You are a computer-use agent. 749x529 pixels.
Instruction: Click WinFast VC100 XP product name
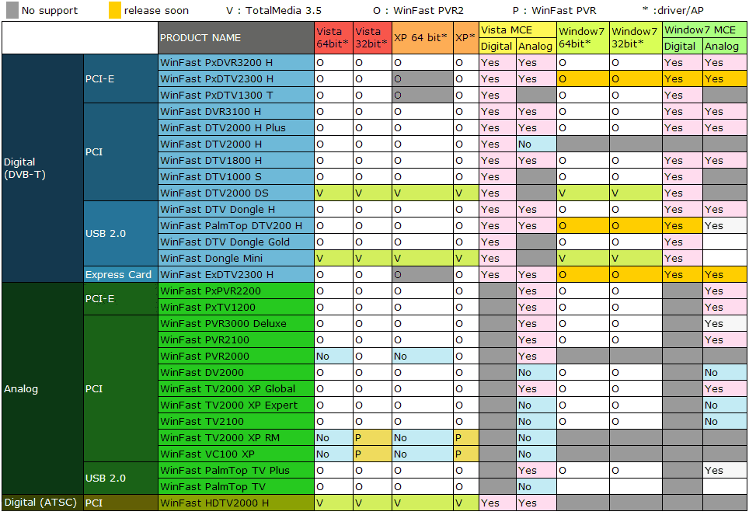tap(236, 454)
